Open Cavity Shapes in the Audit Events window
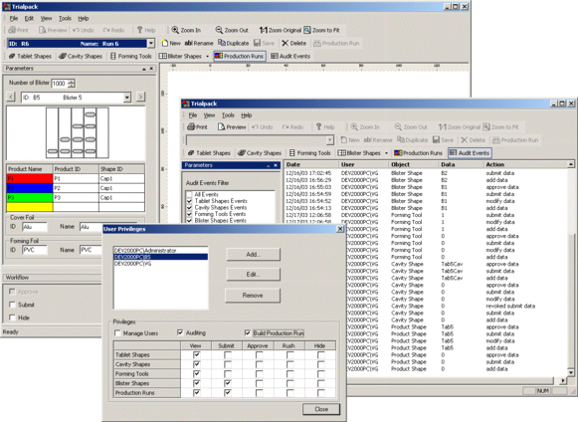The image size is (578, 422). (260, 152)
